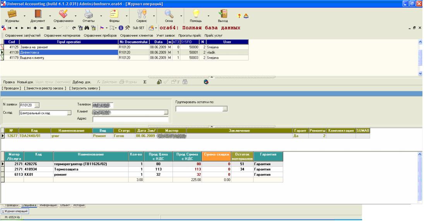Open Группировать остатки по browse button

tap(225, 109)
